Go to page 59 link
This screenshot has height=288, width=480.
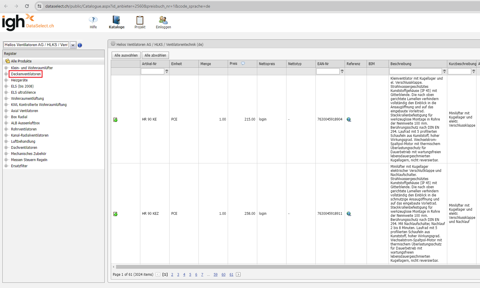coord(215,275)
